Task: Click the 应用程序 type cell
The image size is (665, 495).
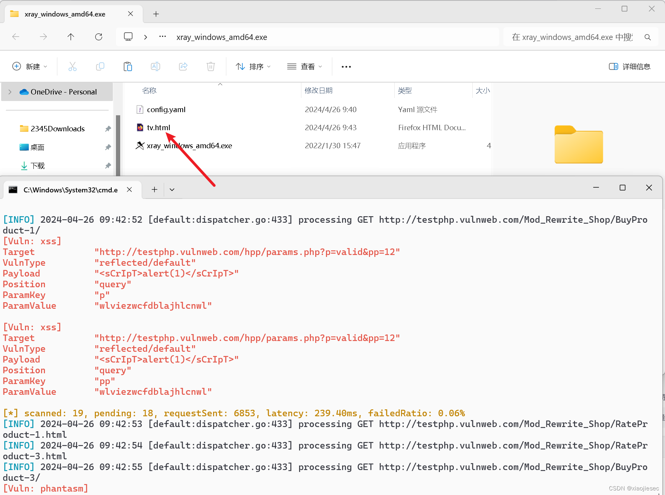Action: point(412,146)
